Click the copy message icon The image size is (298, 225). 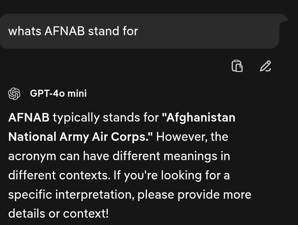[237, 66]
